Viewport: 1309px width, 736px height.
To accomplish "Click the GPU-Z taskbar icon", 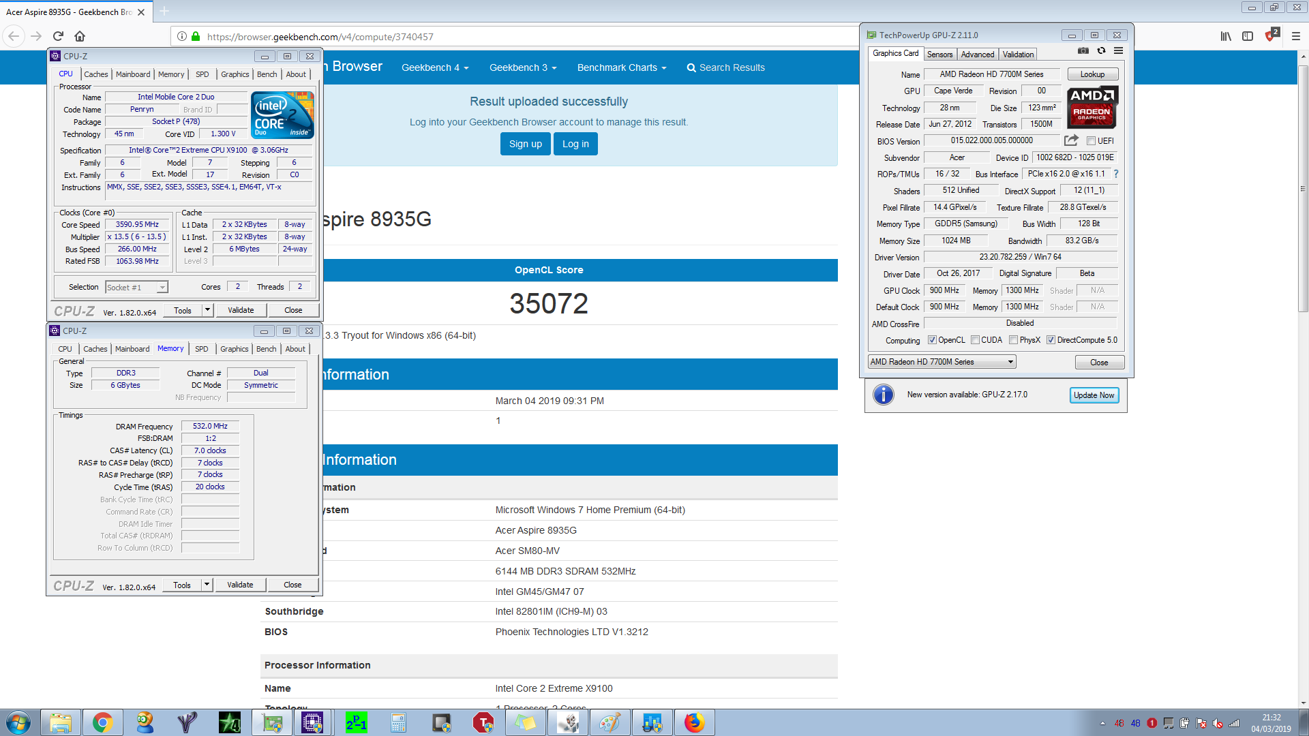I will pyautogui.click(x=272, y=722).
